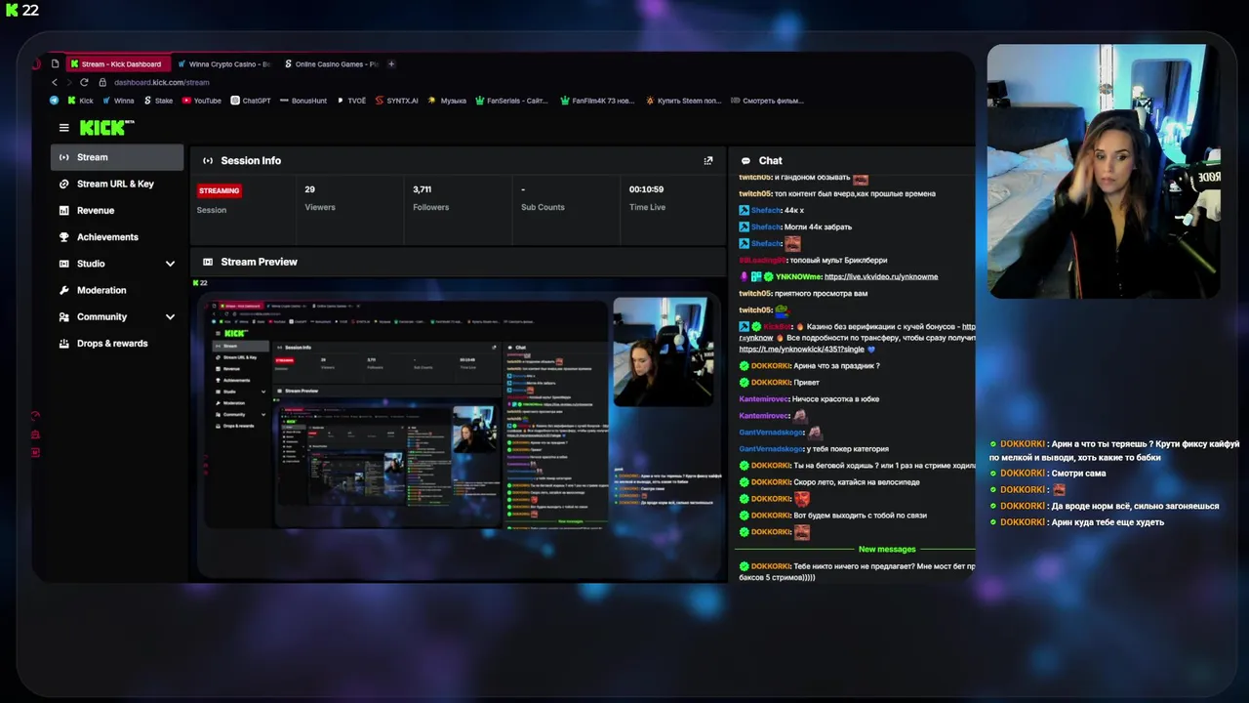
Task: Click the Session Info heading
Action: [x=251, y=160]
